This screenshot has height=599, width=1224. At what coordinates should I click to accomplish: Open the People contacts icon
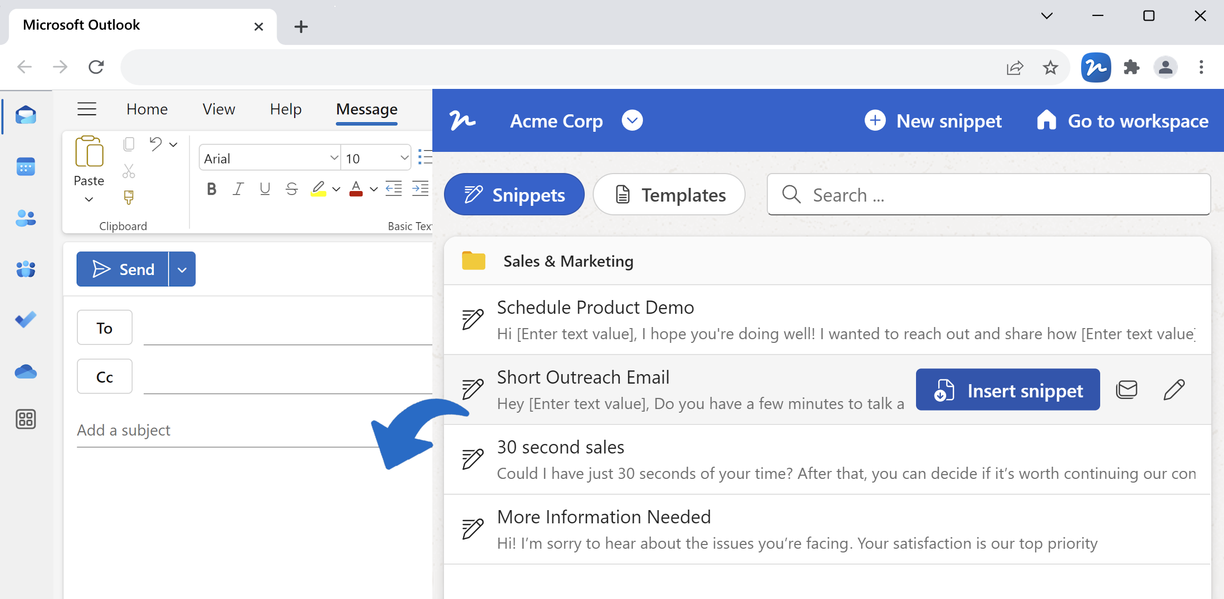[25, 218]
